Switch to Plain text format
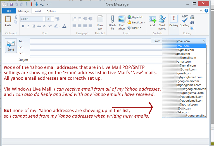The height and width of the screenshot is (146, 214). coord(100,23)
